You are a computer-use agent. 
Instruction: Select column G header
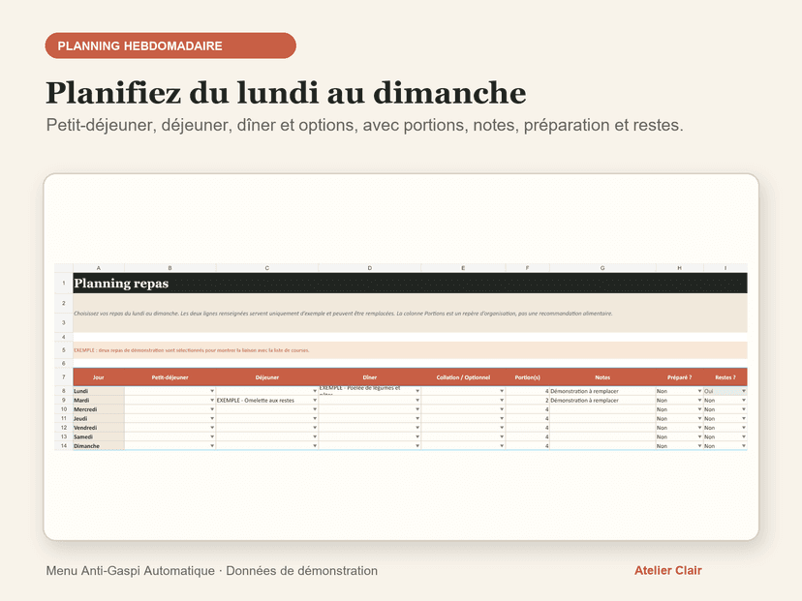602,268
